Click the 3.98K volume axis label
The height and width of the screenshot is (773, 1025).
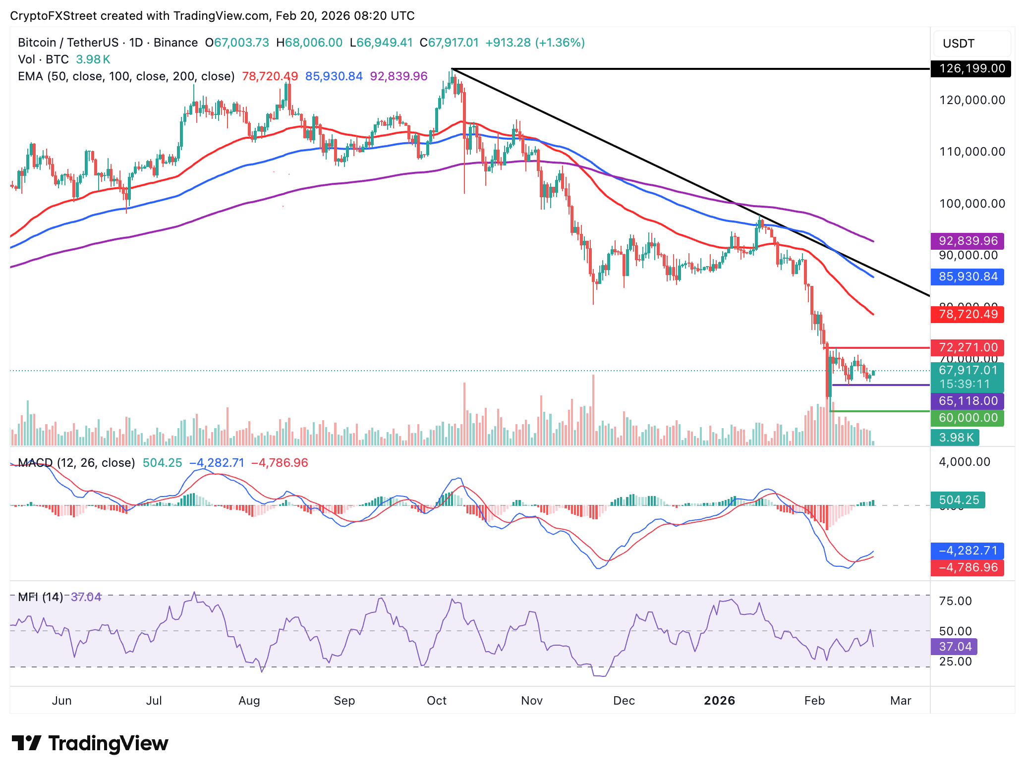955,438
